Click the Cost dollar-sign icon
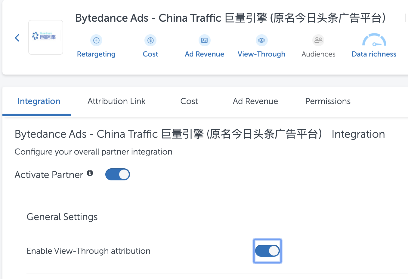Screen dimensions: 408x279 click(150, 40)
